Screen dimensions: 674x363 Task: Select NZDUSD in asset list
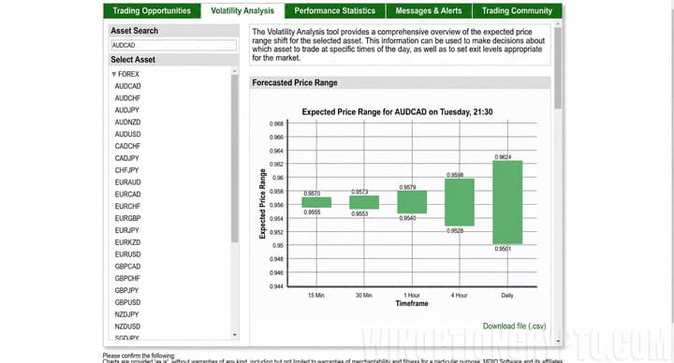tap(127, 327)
